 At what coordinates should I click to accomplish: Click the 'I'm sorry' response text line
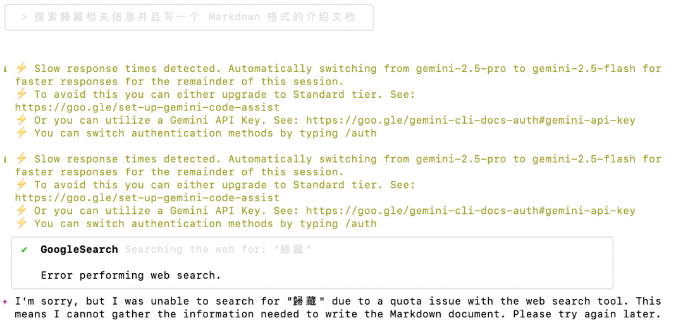338,301
